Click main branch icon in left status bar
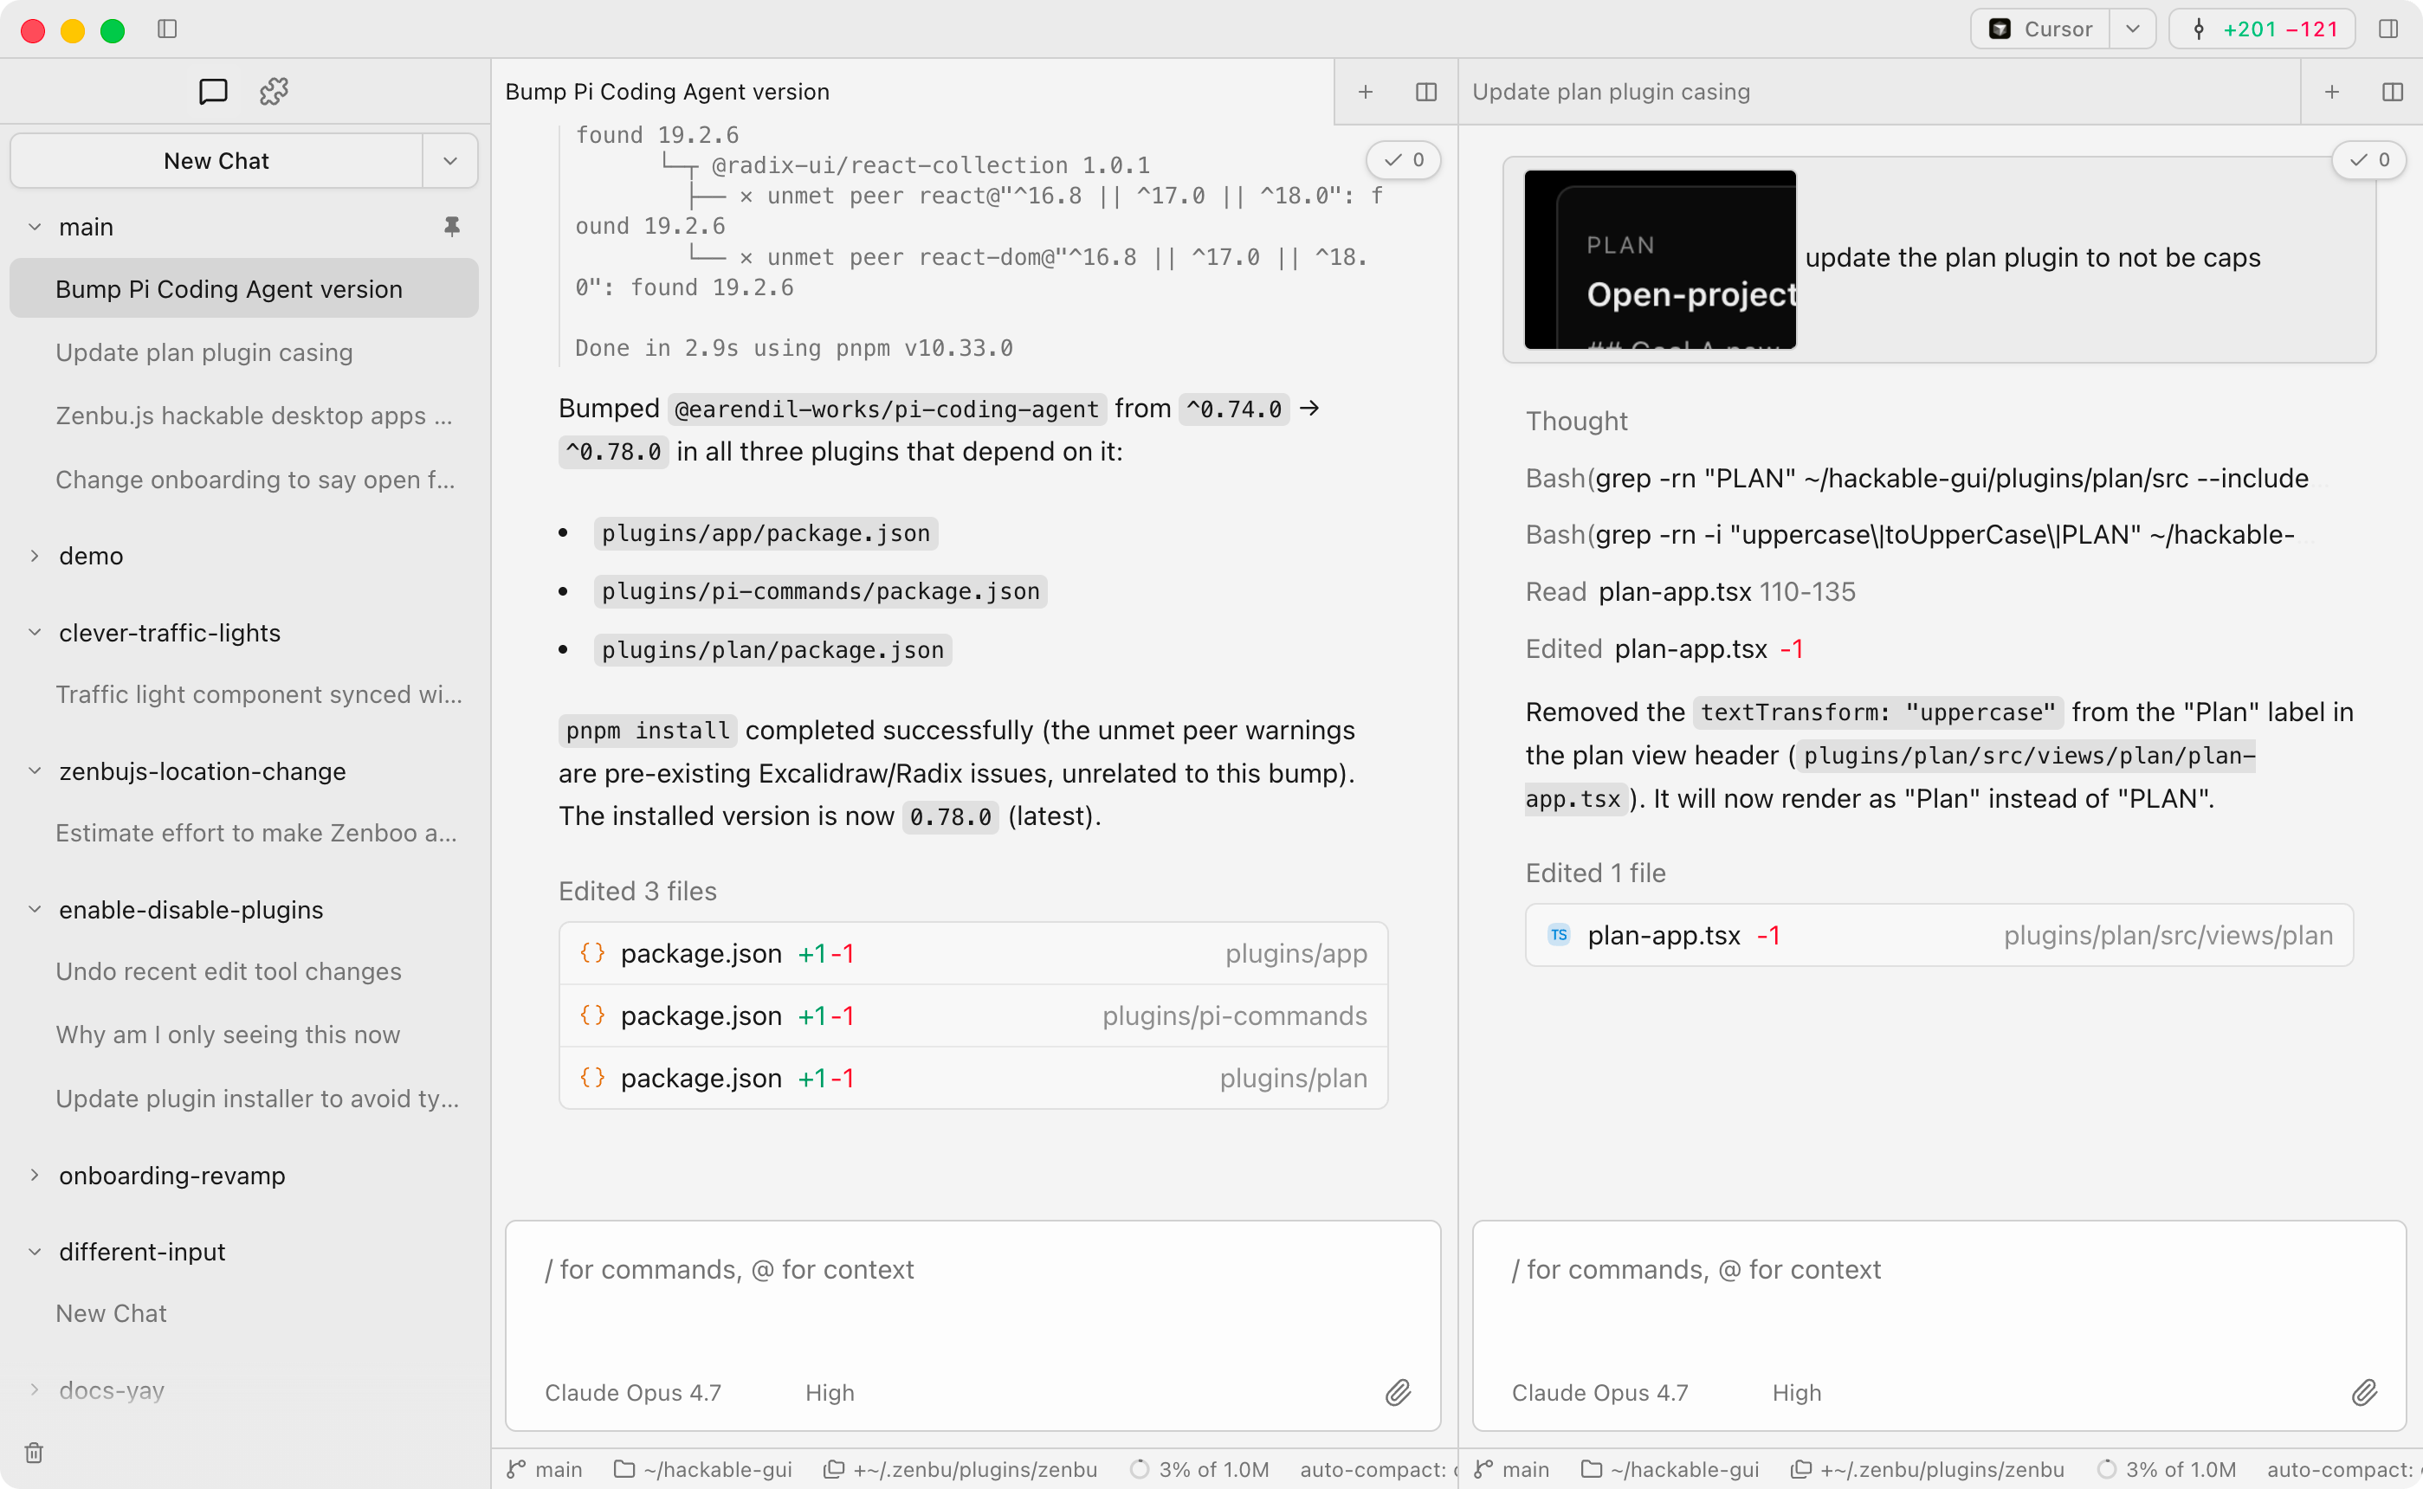This screenshot has width=2423, height=1489. (516, 1469)
